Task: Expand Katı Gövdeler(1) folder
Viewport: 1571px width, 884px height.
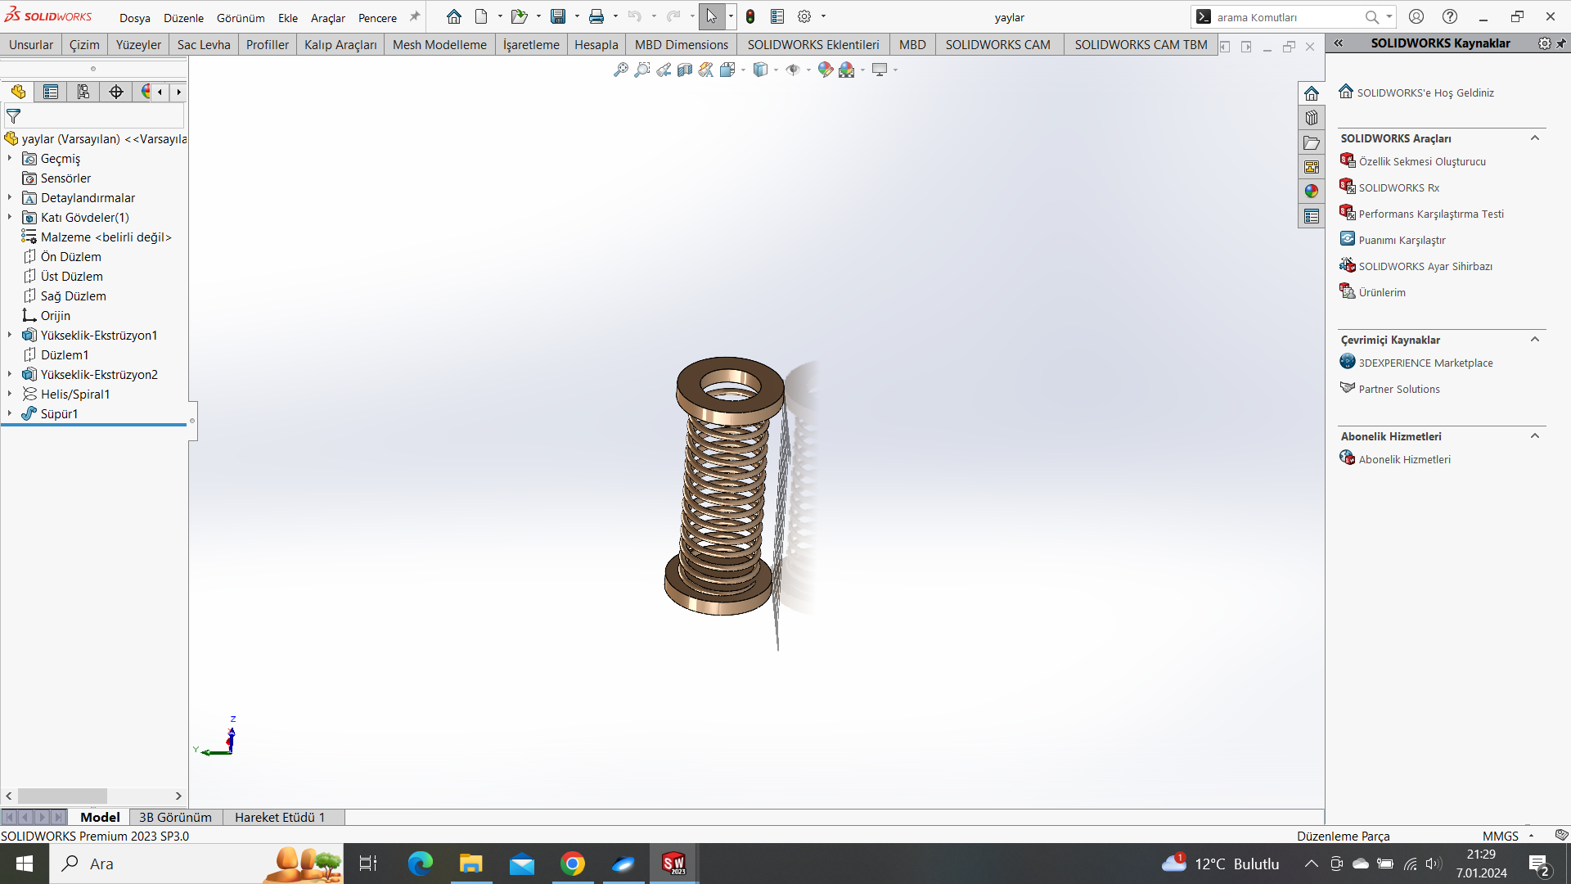Action: pyautogui.click(x=10, y=217)
